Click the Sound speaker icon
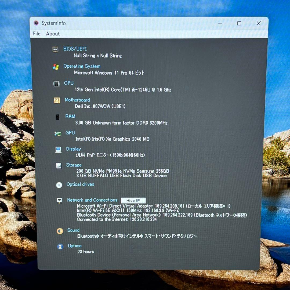Viewport: 290px width, 290px height. click(60, 231)
